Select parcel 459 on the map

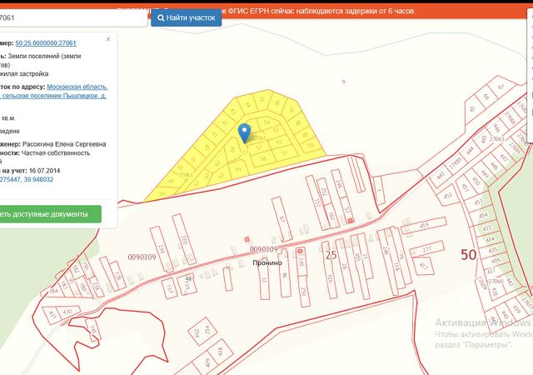[424, 224]
